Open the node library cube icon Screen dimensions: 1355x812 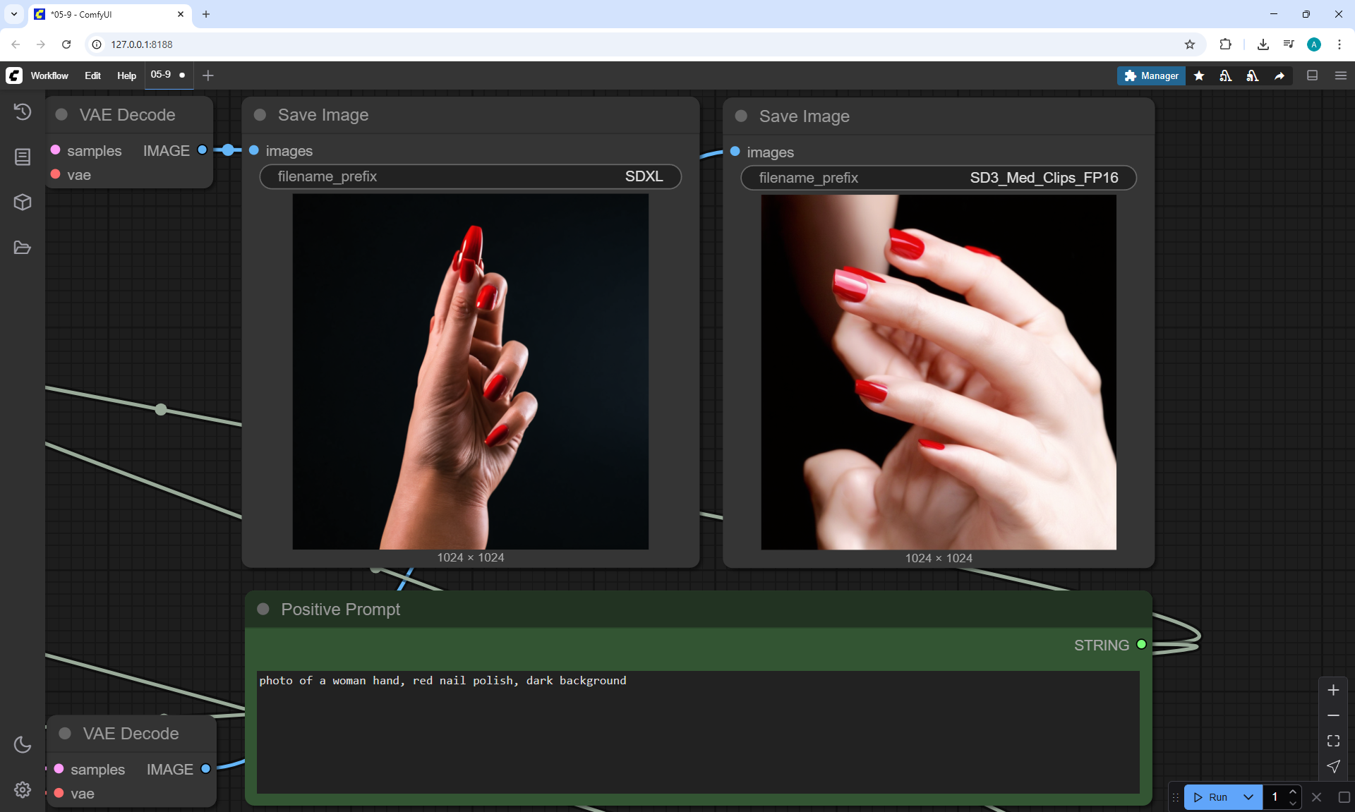(x=23, y=202)
